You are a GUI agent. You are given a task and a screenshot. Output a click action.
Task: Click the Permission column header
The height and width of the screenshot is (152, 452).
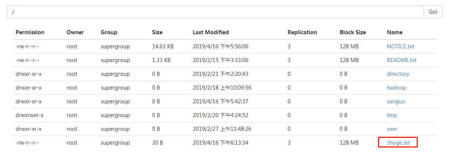coord(30,32)
